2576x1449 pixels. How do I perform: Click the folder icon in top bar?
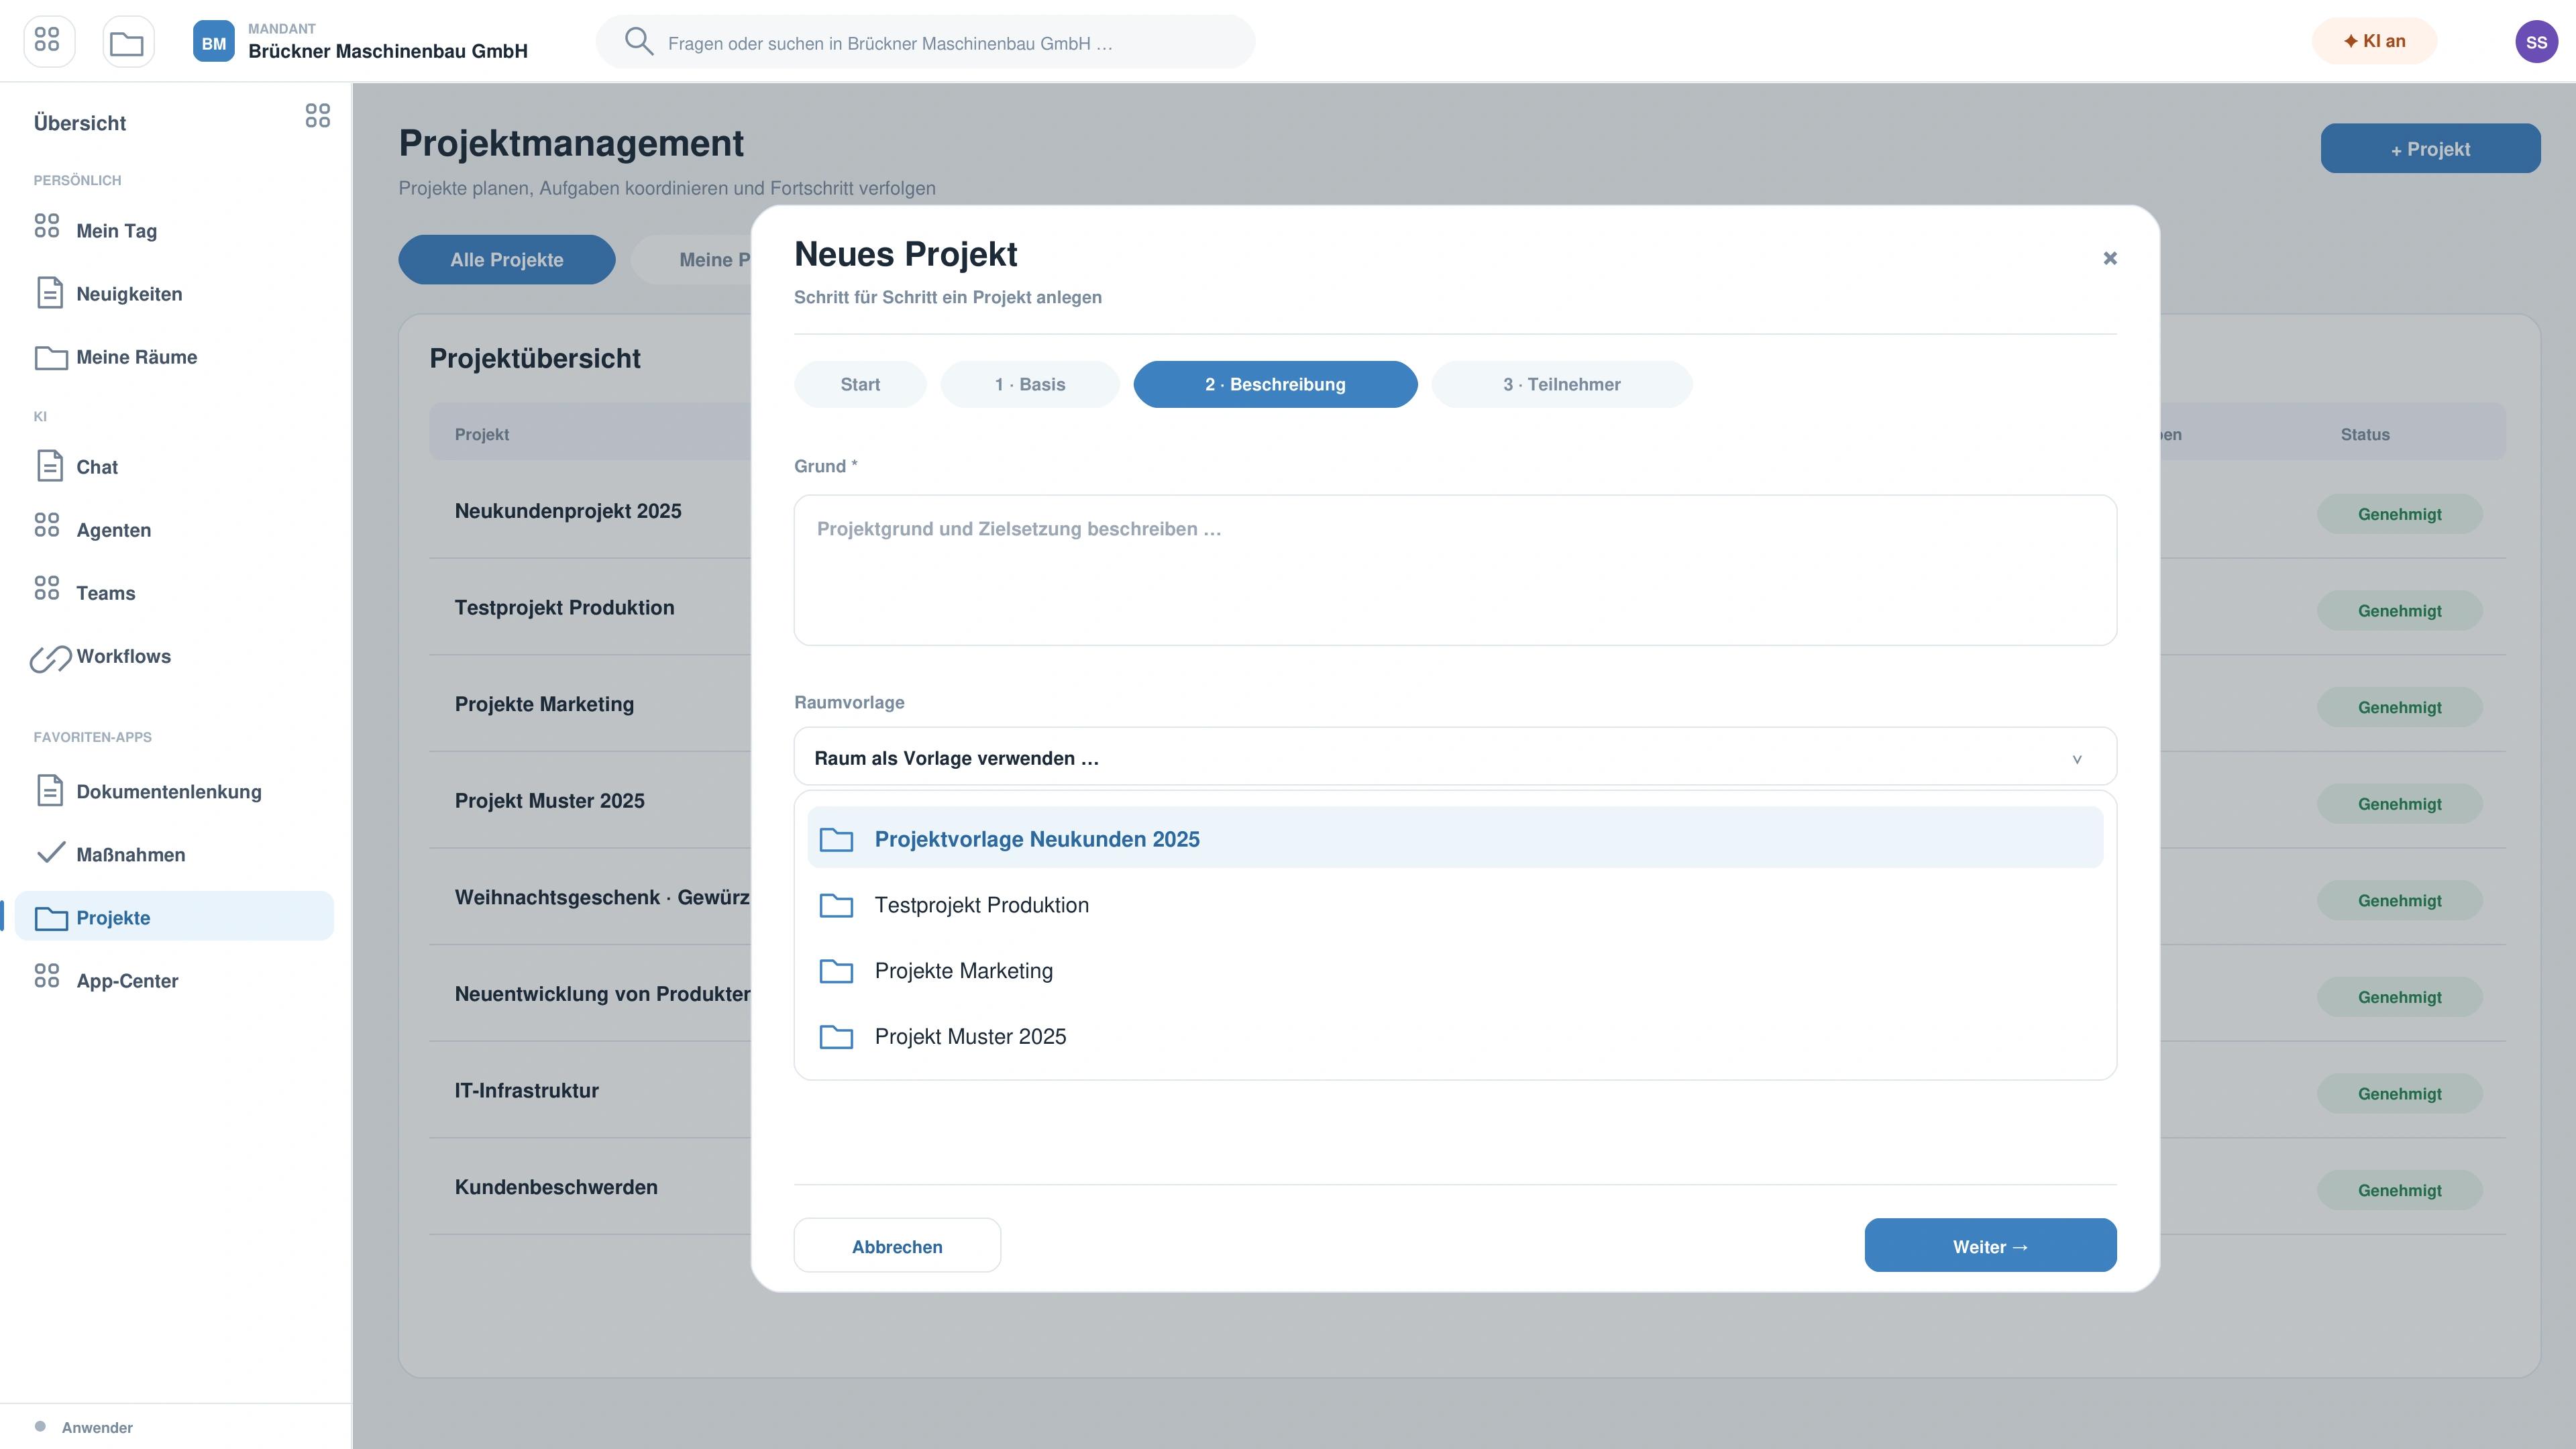(x=128, y=41)
